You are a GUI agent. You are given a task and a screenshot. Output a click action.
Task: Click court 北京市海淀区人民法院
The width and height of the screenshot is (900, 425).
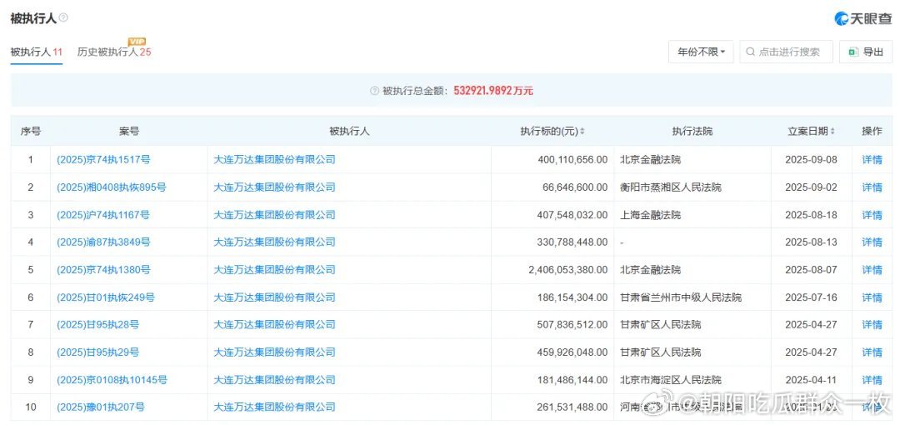671,380
